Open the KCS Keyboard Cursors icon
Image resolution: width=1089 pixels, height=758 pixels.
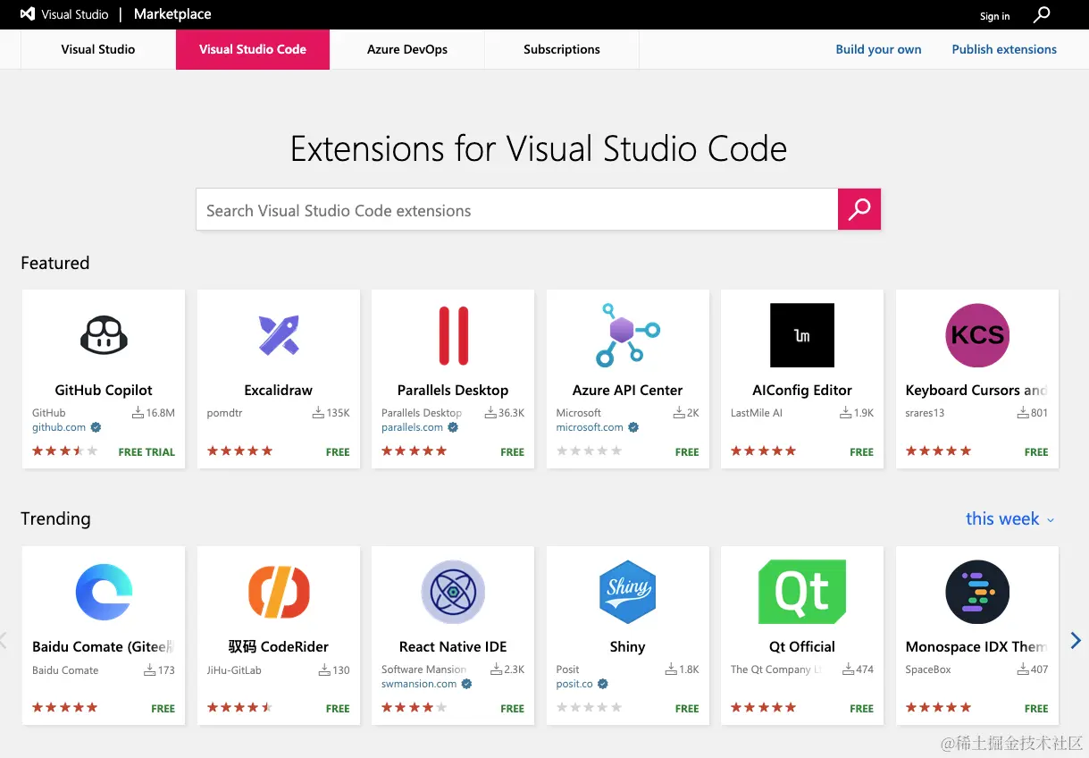pos(977,335)
